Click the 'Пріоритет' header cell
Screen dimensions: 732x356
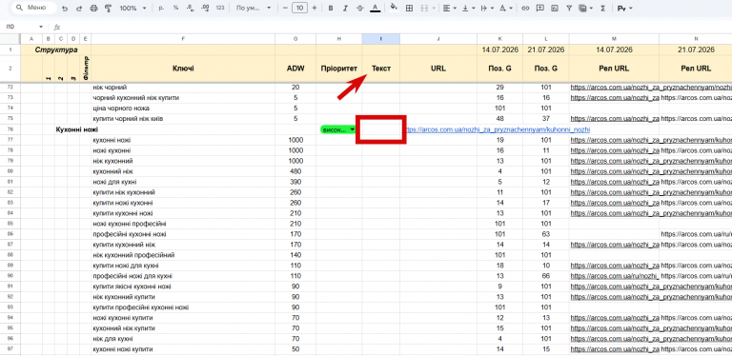coord(339,69)
